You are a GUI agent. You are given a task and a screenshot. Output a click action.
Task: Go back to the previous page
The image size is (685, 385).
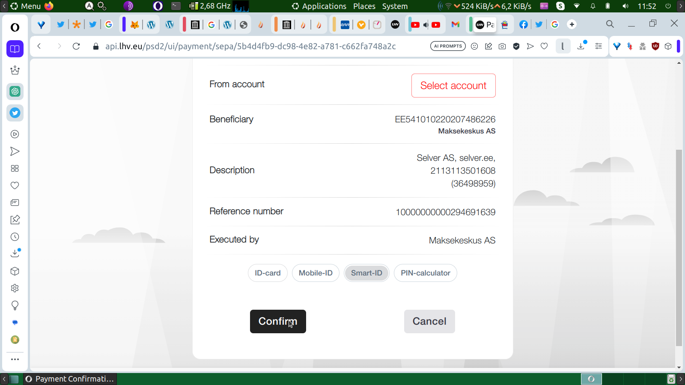39,46
